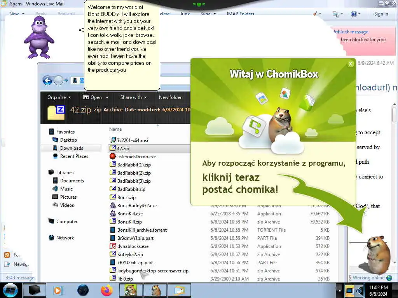Screen dimensions: 398x298
Task: Open Recent Places in the navigation pane
Action: [x=74, y=156]
